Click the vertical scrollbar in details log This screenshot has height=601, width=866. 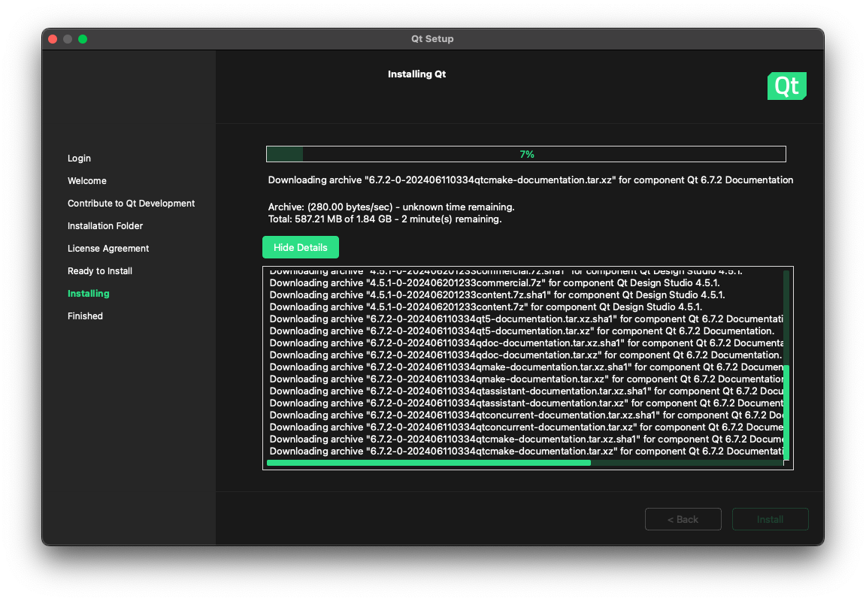pyautogui.click(x=786, y=412)
